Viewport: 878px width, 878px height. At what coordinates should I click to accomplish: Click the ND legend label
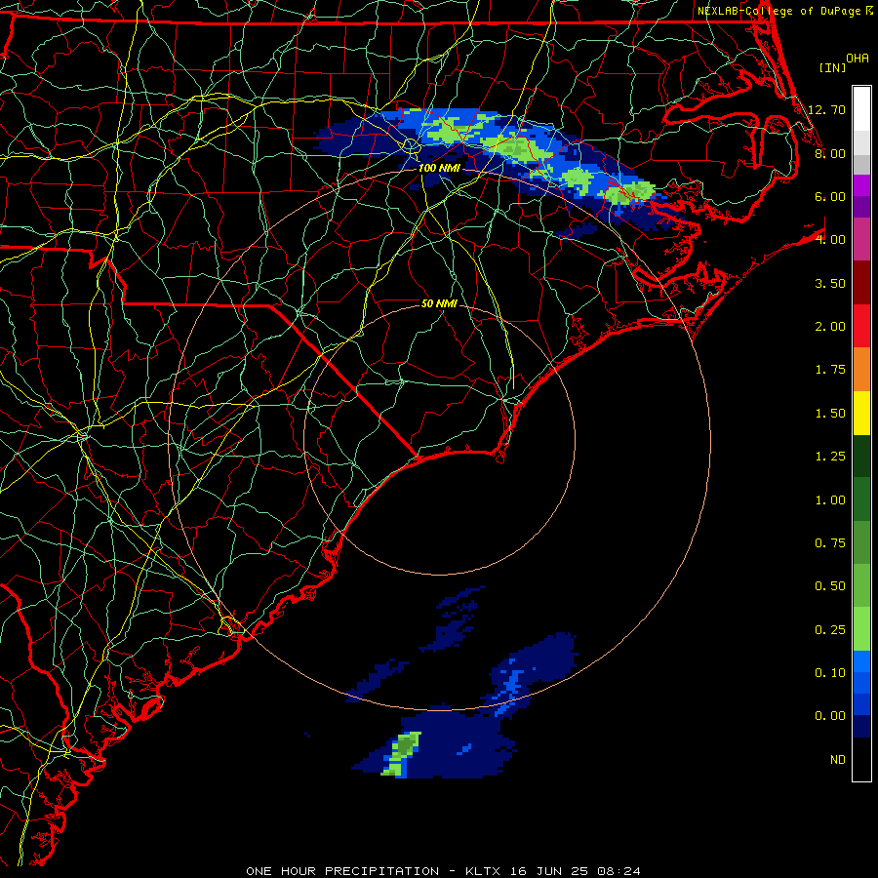838,760
